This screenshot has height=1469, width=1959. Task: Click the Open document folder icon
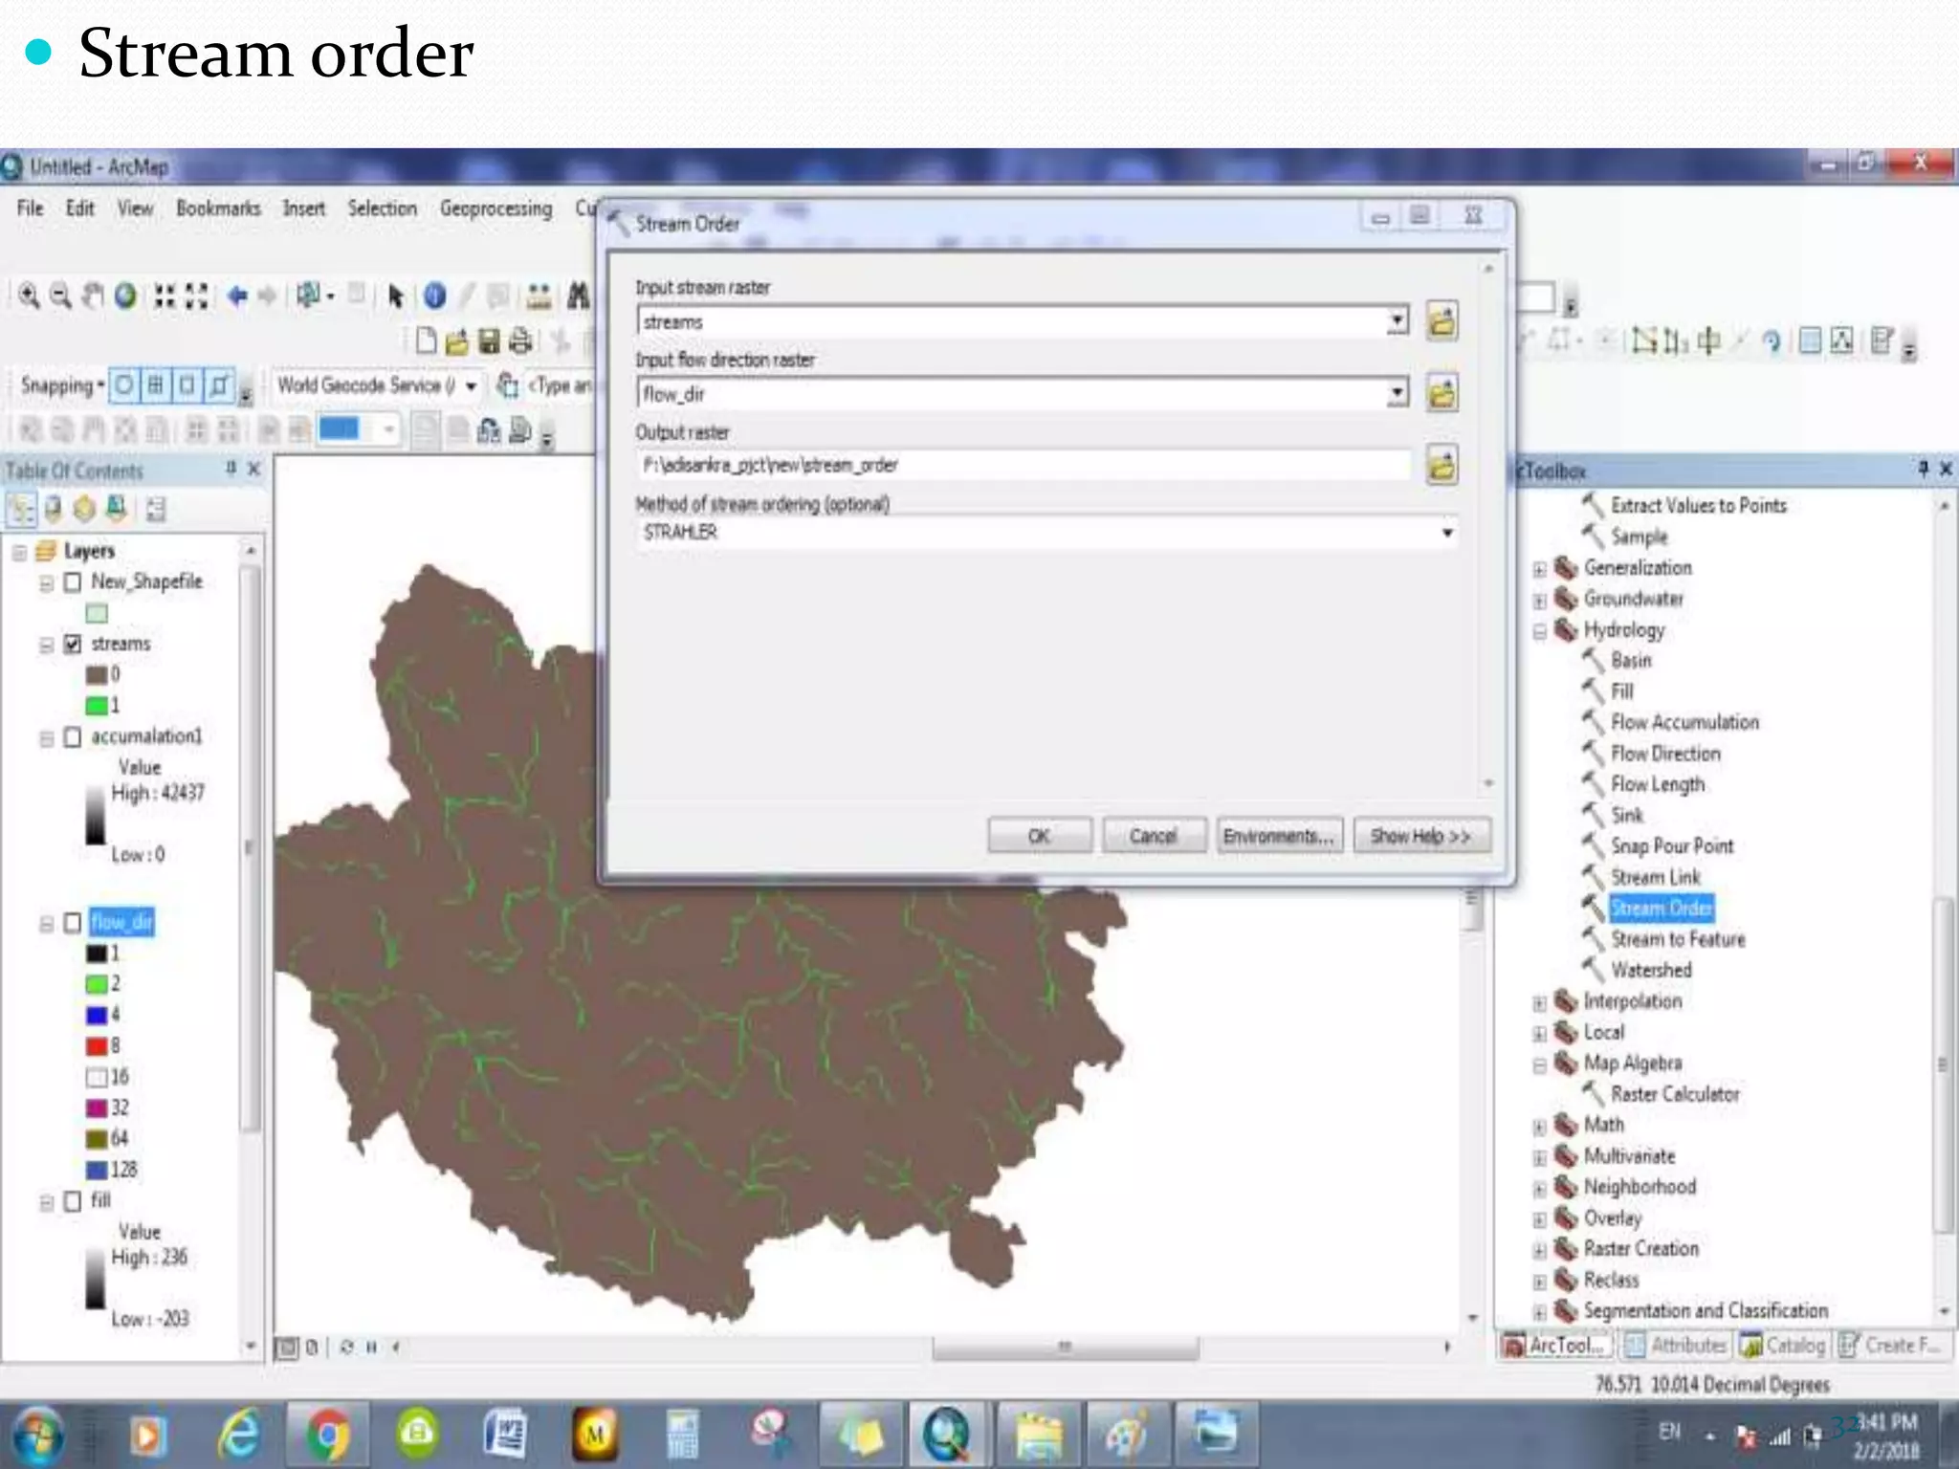[x=457, y=340]
